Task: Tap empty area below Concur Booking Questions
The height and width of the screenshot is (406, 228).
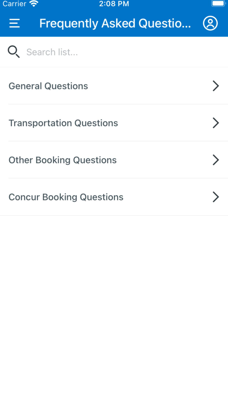Action: point(114,294)
